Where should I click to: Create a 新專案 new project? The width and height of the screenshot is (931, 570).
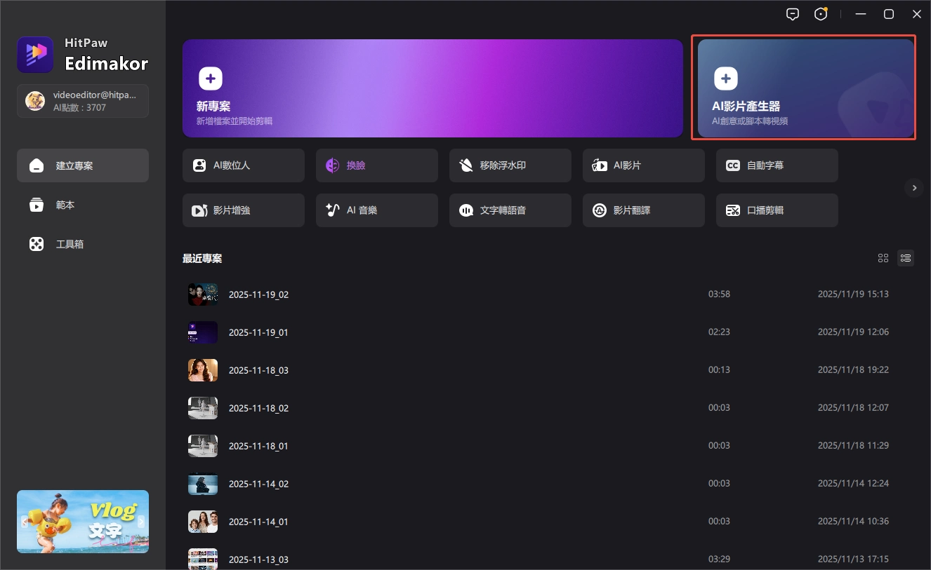[x=433, y=88]
